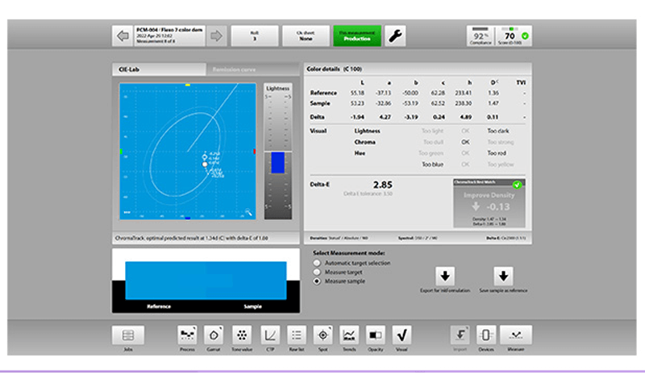Click the 'Too blue' hue verdict
Viewport: 645px width, 379px height.
[433, 165]
